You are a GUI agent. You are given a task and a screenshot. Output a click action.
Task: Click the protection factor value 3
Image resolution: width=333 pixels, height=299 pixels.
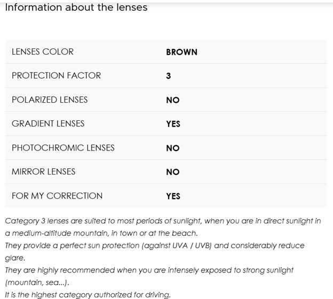coord(169,76)
